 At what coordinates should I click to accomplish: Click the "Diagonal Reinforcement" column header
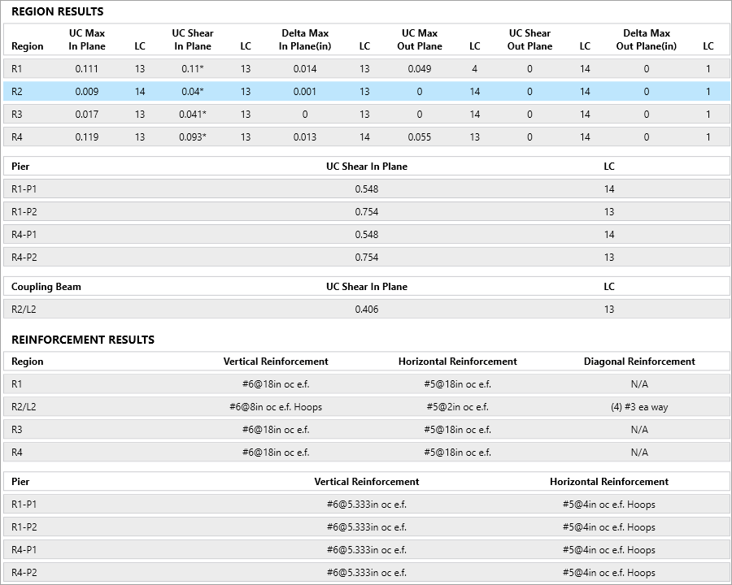coord(639,362)
